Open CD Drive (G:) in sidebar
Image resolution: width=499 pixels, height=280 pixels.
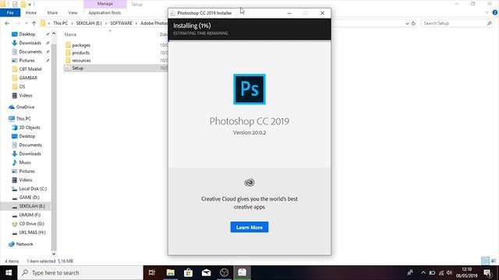coord(31,223)
